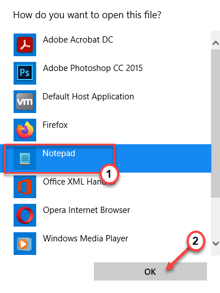The width and height of the screenshot is (220, 293).
Task: Pick Windows Media Player text
Action: (85, 238)
